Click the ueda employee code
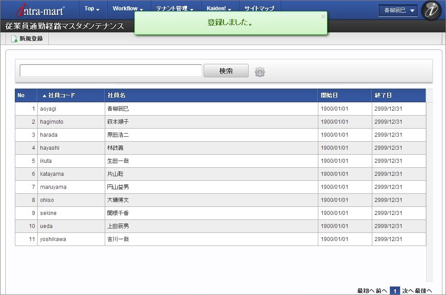Viewport: 446px width, 295px height. 71,226
